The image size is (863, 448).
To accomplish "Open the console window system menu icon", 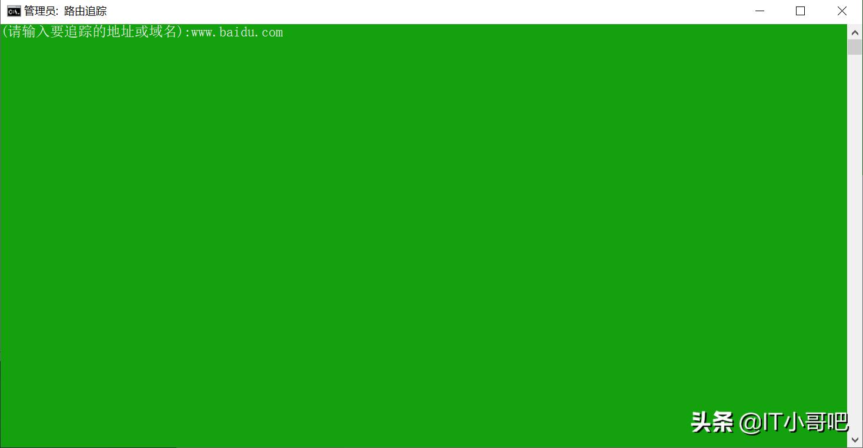I will pyautogui.click(x=14, y=11).
